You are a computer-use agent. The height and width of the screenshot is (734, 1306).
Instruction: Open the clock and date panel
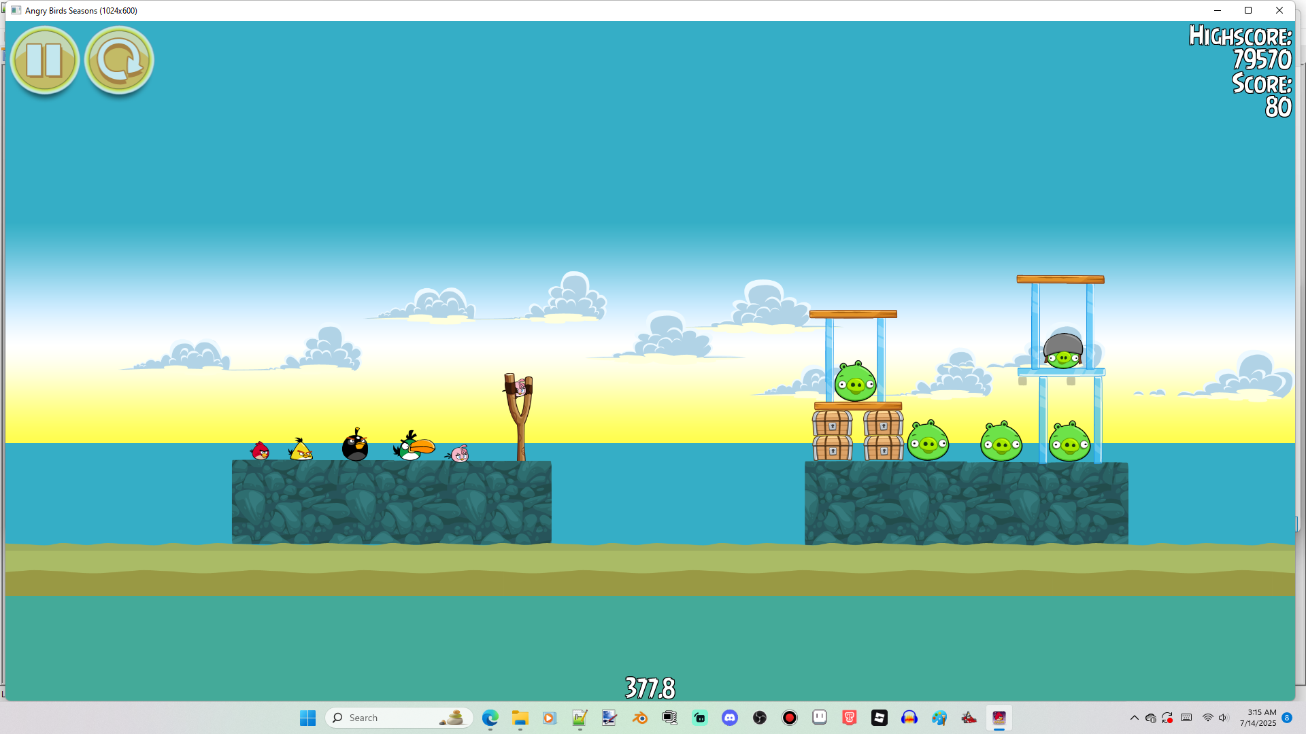tap(1258, 718)
